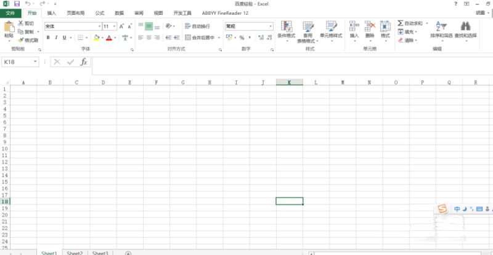
Task: Open Font group dialog launcher
Action: click(x=132, y=50)
